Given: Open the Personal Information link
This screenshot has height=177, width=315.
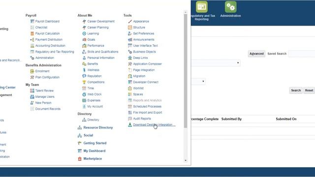Looking at the screenshot, I should pyautogui.click(x=101, y=58).
